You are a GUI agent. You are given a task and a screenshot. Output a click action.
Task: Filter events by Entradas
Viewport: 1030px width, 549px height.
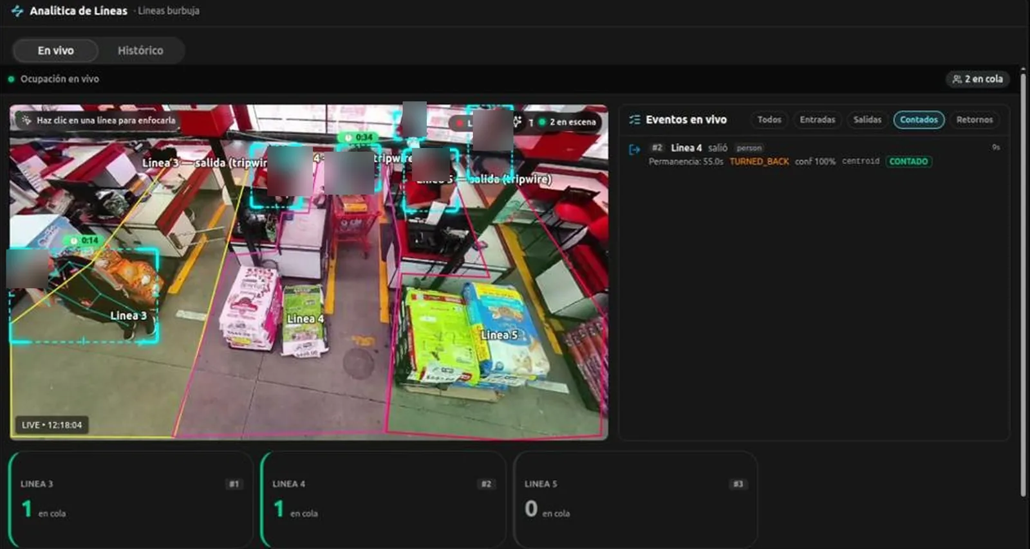(x=818, y=120)
